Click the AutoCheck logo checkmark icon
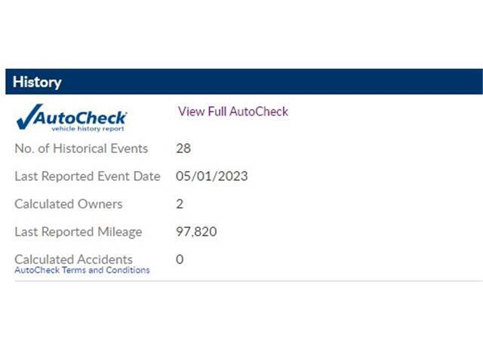 tap(29, 116)
